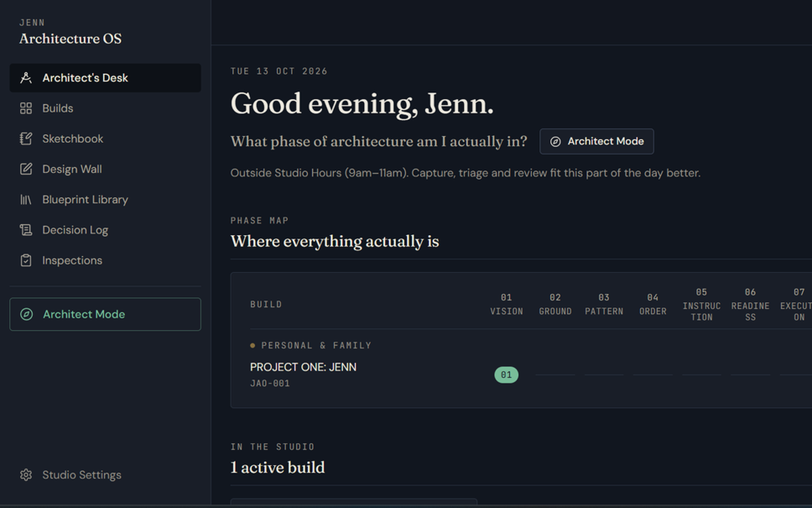The height and width of the screenshot is (508, 812).
Task: Click the scroll icon beside Decision Log
Action: click(26, 230)
